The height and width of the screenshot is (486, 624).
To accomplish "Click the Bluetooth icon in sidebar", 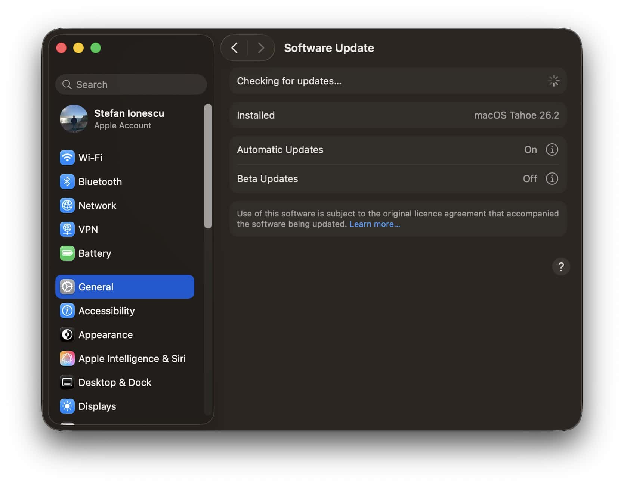I will point(67,181).
